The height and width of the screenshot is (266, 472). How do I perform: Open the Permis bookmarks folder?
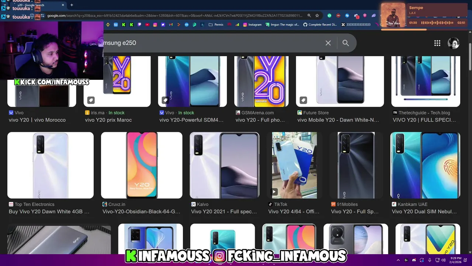[216, 25]
